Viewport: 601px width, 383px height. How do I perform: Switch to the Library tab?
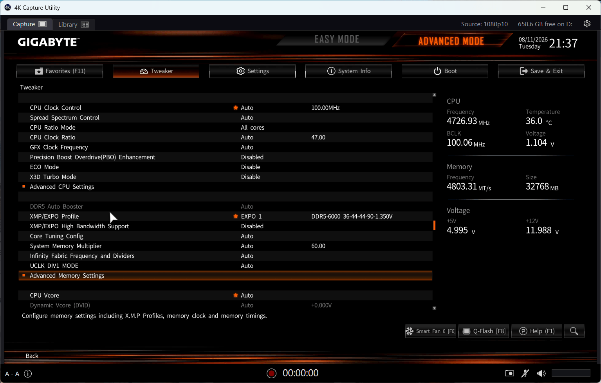pyautogui.click(x=74, y=24)
